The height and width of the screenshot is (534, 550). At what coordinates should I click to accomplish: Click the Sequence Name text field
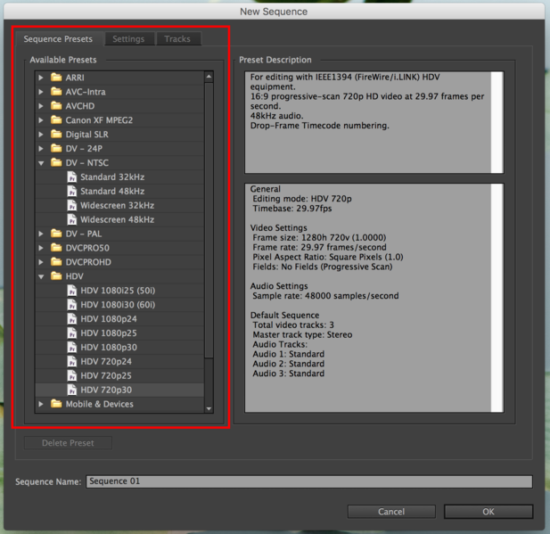click(x=308, y=481)
